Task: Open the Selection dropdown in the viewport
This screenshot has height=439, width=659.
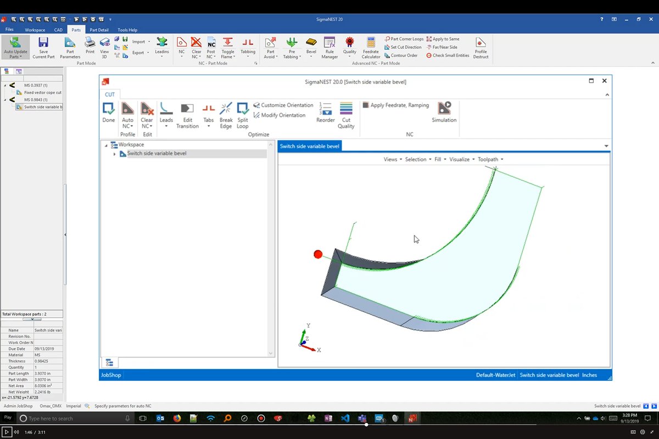Action: tap(418, 159)
